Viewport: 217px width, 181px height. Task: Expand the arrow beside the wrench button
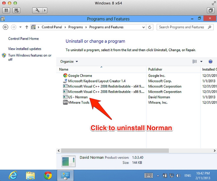(x=45, y=11)
